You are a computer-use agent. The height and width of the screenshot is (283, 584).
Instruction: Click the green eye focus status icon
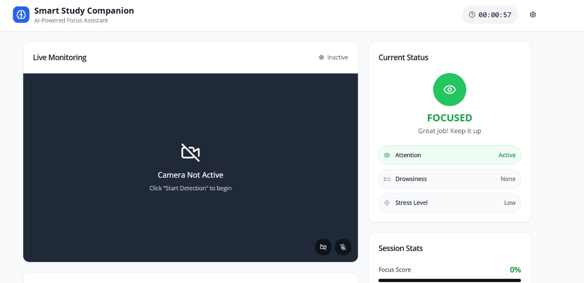tap(449, 89)
